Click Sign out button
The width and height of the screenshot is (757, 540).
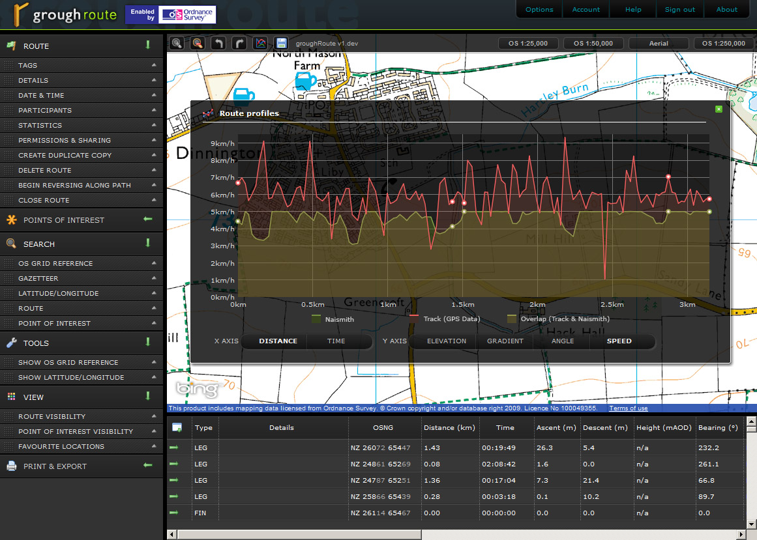tap(679, 10)
